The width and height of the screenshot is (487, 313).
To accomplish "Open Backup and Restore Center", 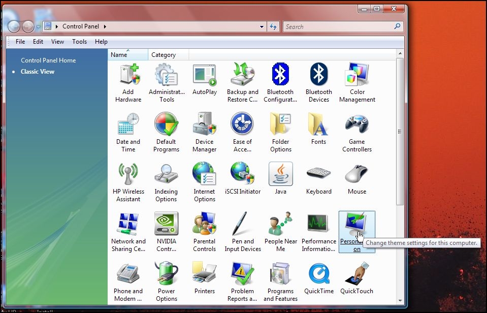I will (243, 83).
